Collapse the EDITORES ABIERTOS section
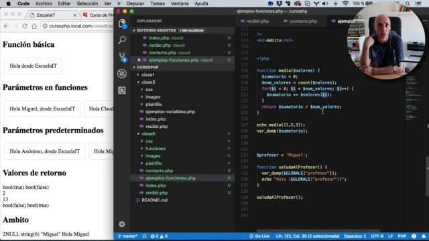Image resolution: width=429 pixels, height=241 pixels. pyautogui.click(x=156, y=30)
